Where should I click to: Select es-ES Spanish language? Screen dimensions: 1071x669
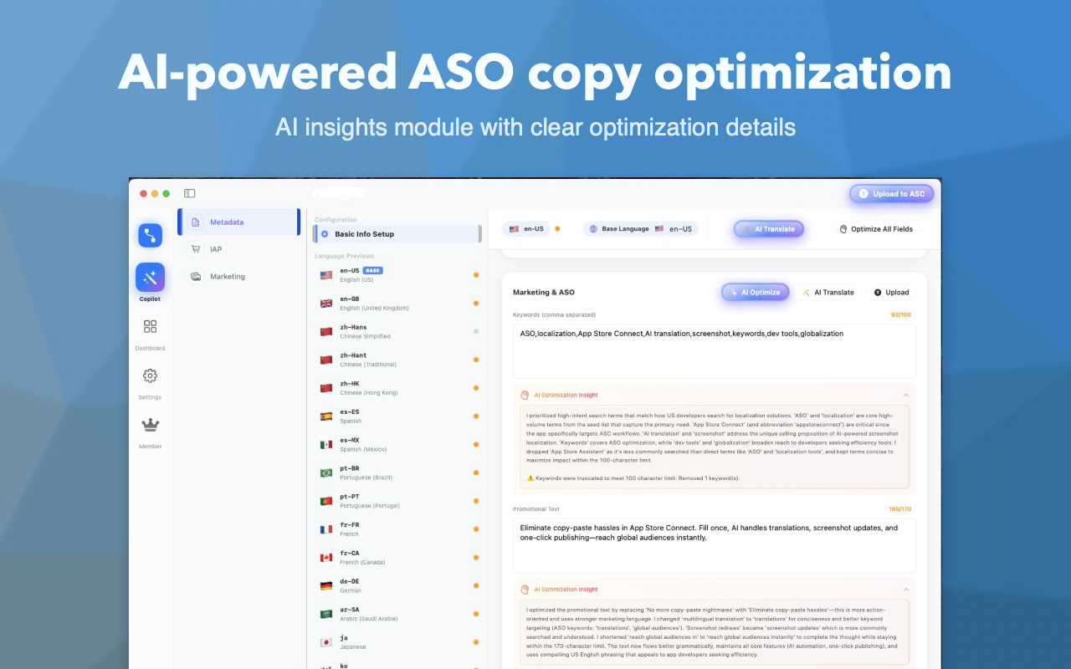[x=398, y=416]
